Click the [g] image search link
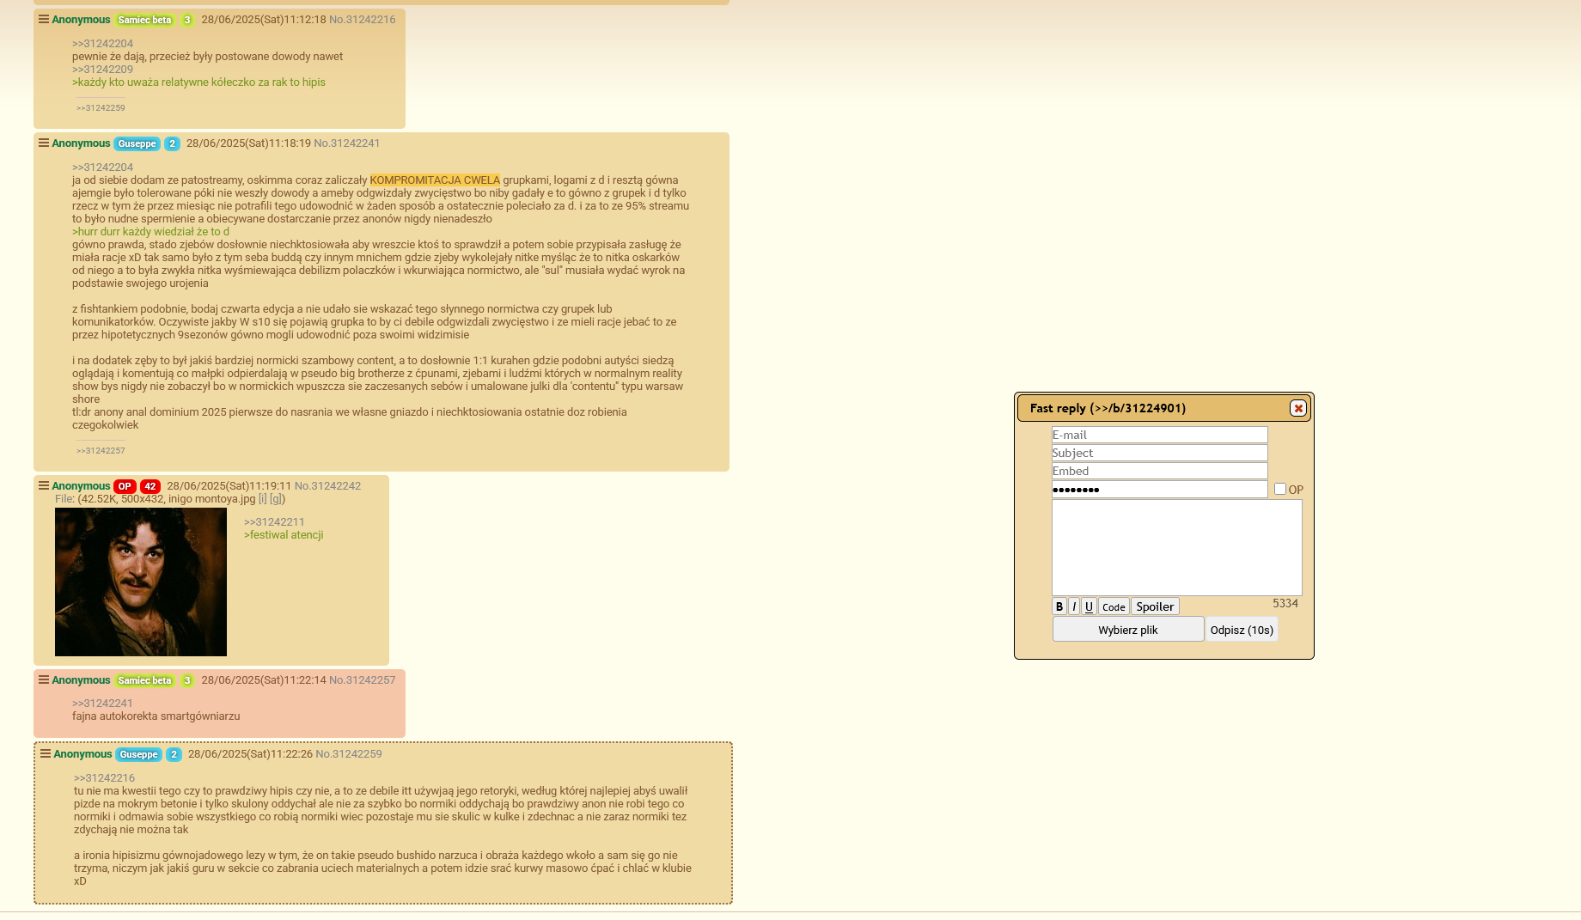1581x920 pixels. pos(276,499)
